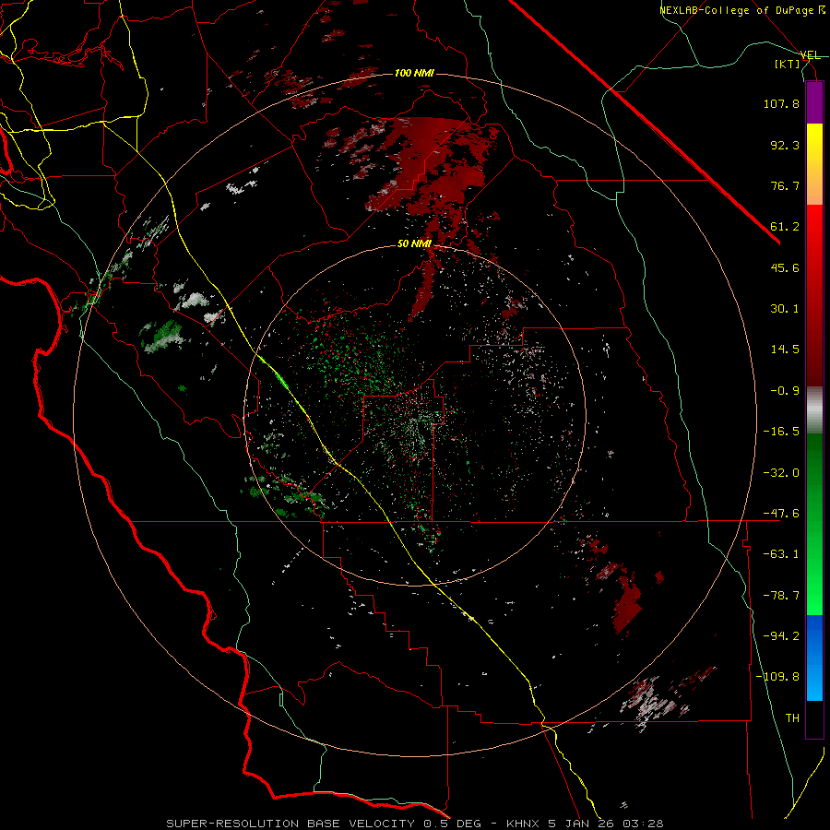
Task: Click the 100 NMI range ring label
Action: [414, 73]
